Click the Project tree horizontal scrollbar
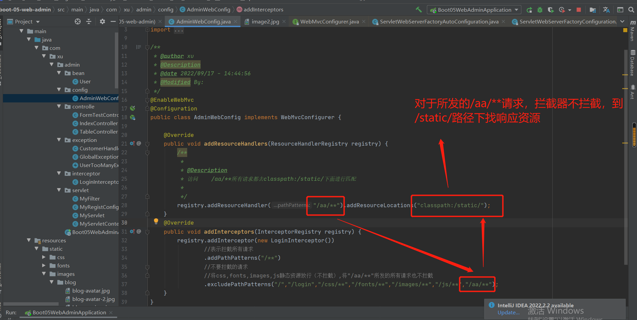Image resolution: width=637 pixels, height=320 pixels. 31,304
